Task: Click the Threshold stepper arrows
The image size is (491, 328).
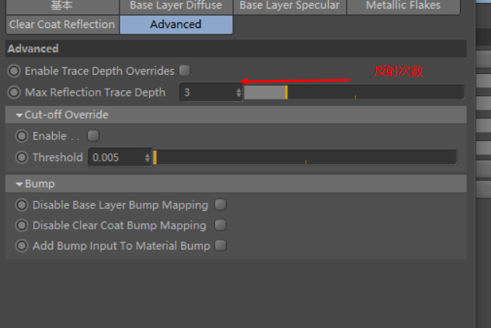Action: [x=147, y=157]
